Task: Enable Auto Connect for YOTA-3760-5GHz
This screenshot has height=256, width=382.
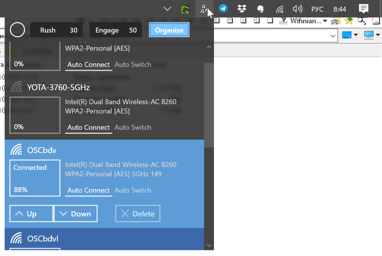Action: point(88,128)
